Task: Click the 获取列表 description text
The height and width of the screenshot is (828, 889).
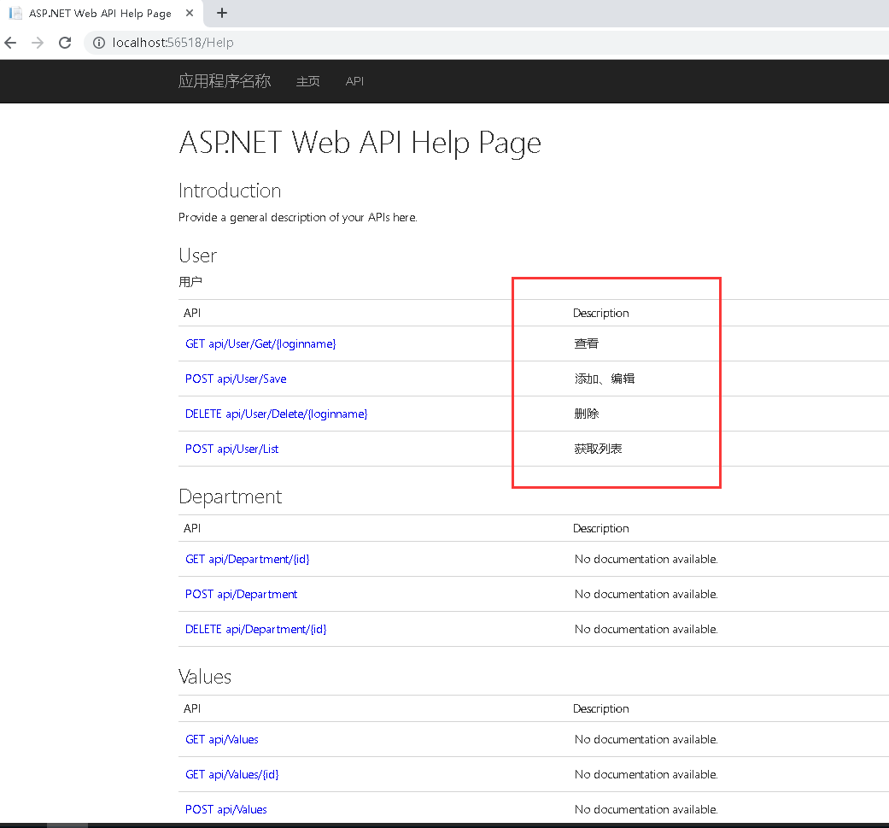Action: [598, 449]
